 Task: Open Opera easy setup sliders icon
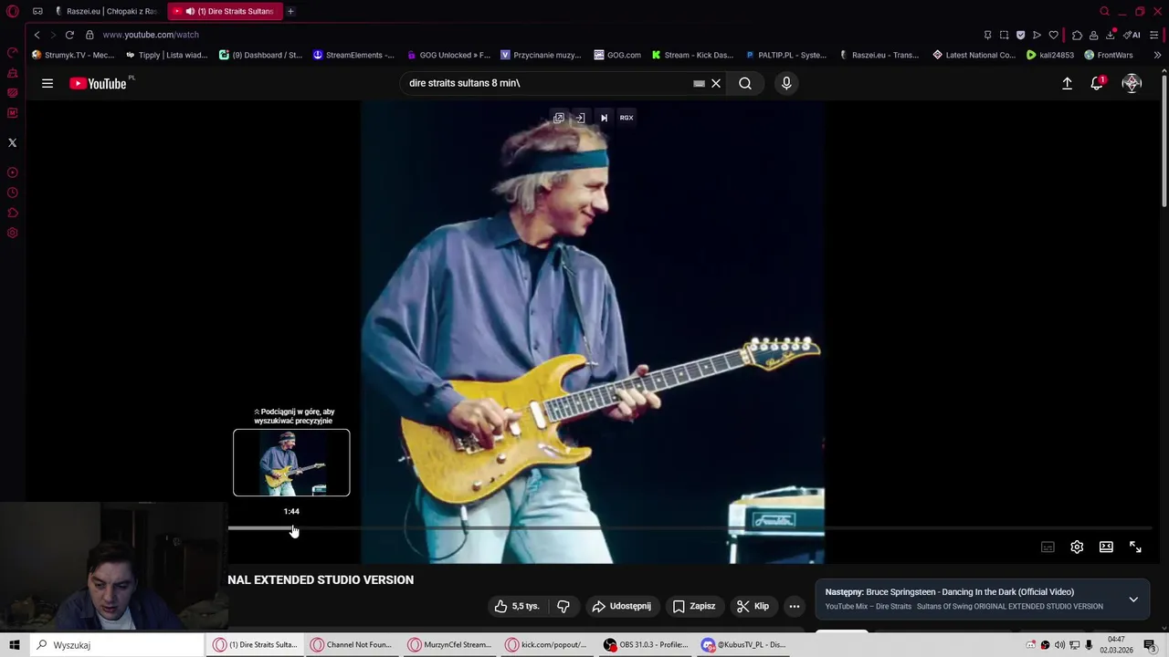click(1154, 35)
